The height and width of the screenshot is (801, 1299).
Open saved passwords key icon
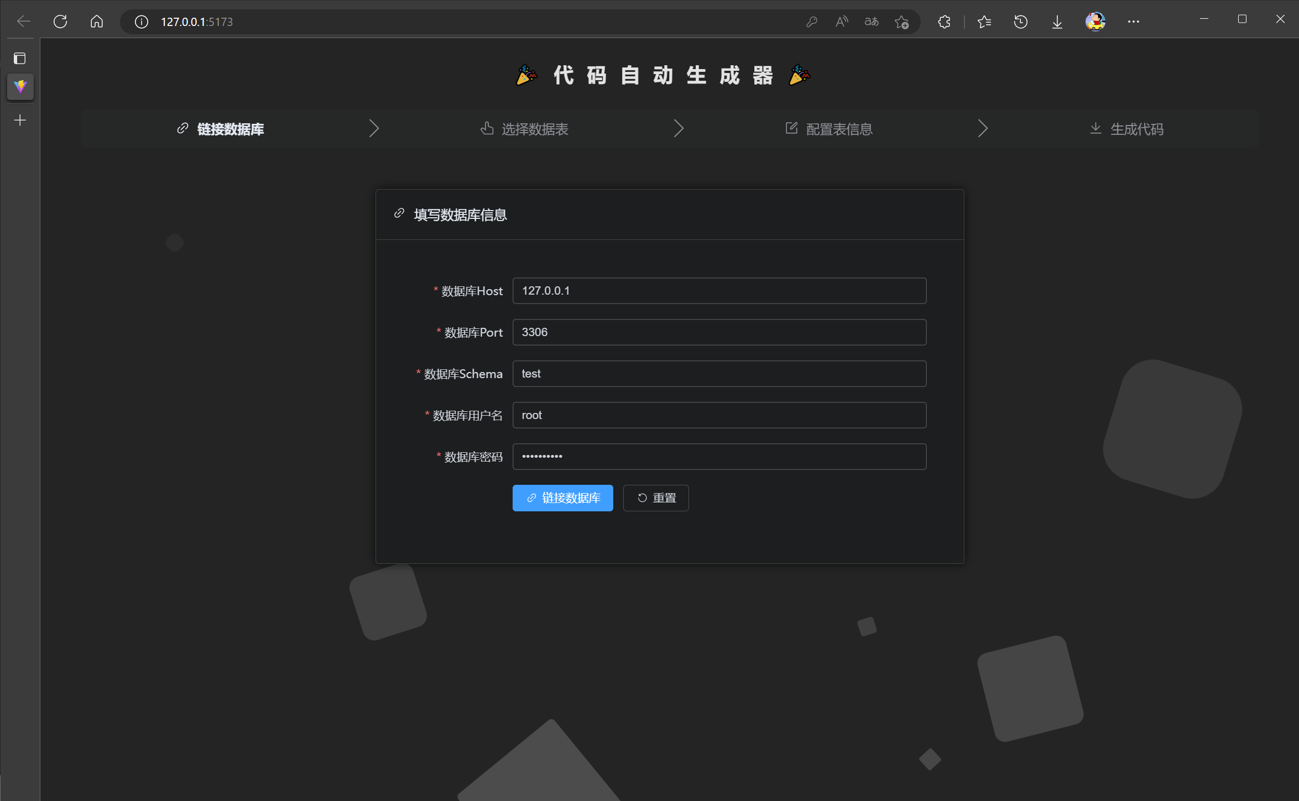[x=811, y=22]
